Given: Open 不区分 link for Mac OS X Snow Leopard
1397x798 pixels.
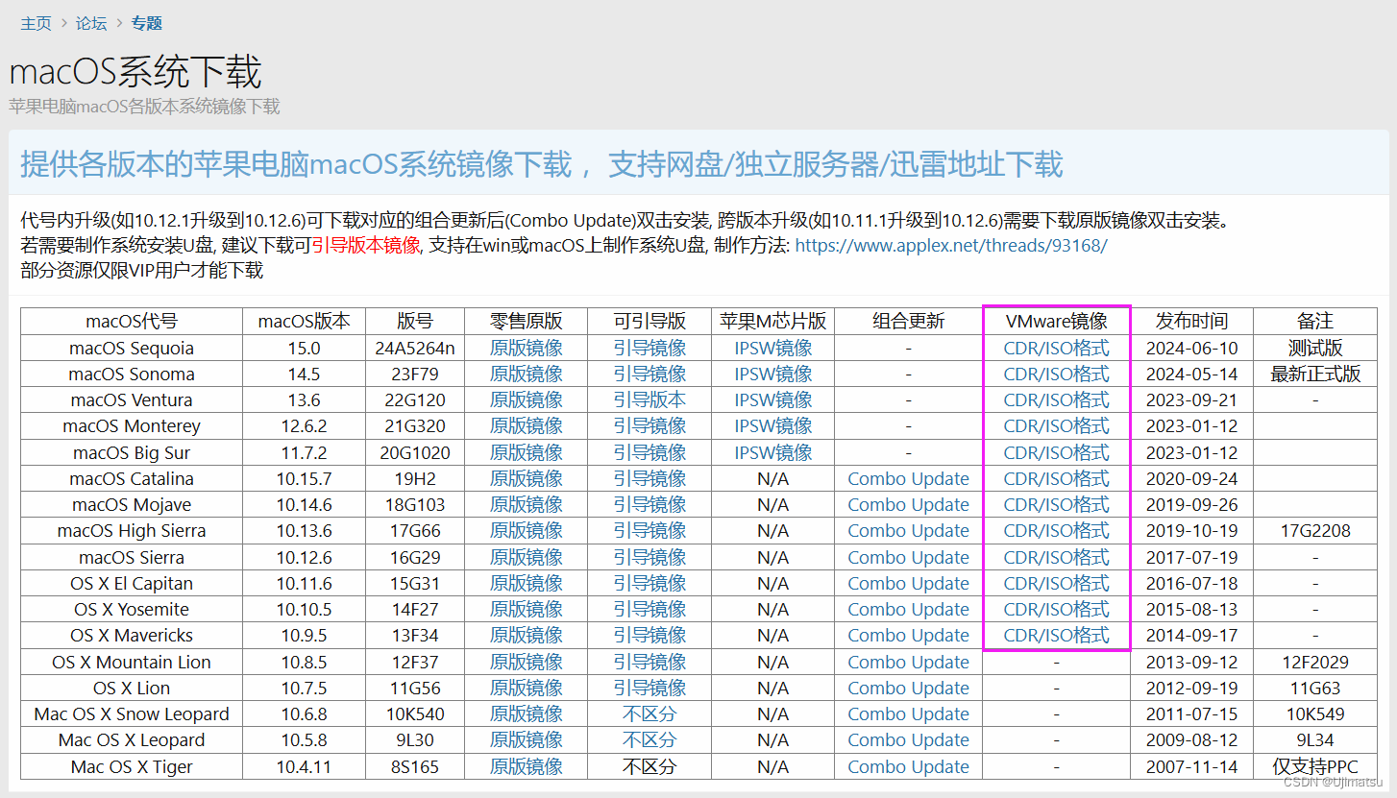Looking at the screenshot, I should point(649,713).
